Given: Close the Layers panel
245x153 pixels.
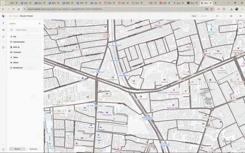Looking at the screenshot, I should tap(40, 23).
